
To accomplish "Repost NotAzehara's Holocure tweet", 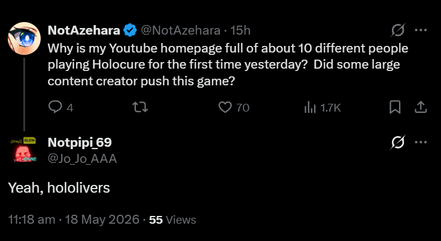I will point(140,107).
